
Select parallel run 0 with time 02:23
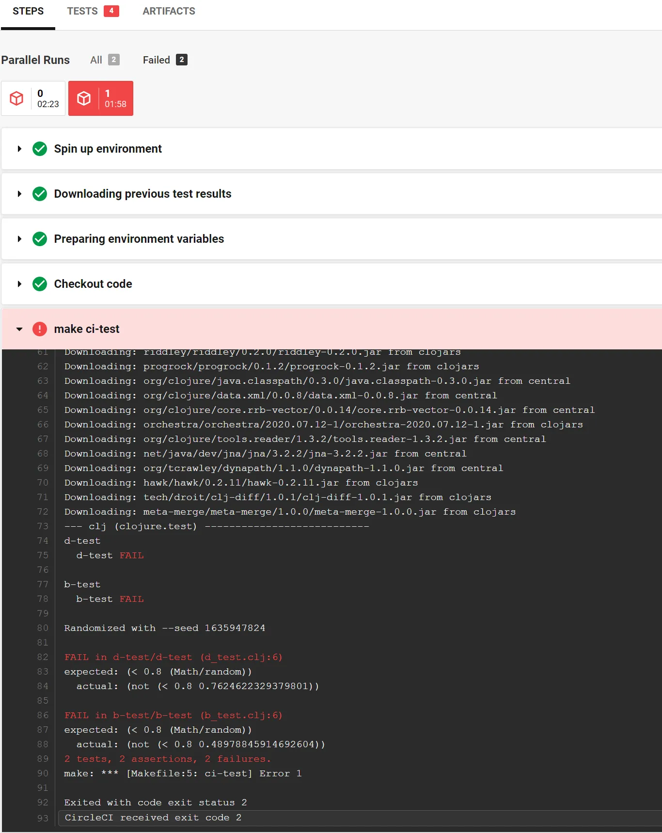(33, 98)
